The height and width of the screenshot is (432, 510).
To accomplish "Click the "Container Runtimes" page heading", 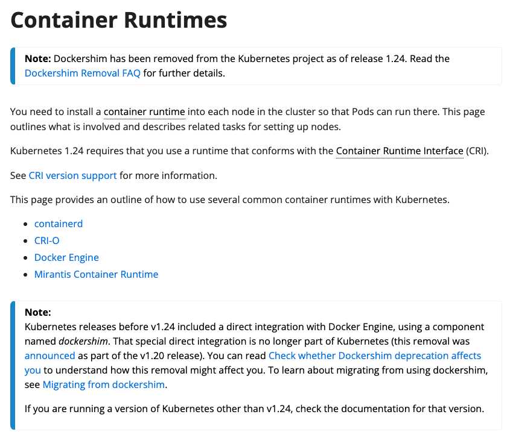I will (x=119, y=20).
